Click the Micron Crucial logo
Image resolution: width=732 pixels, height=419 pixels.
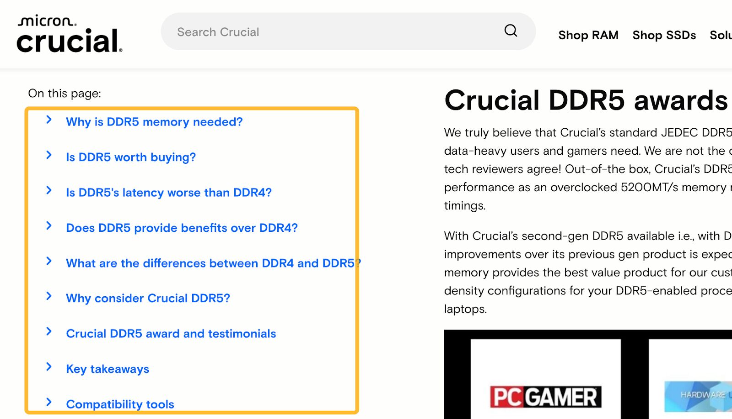coord(70,34)
